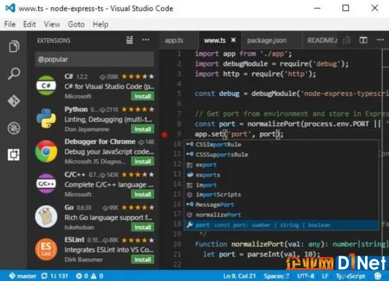Open the Explorer files icon
The width and height of the screenshot is (389, 281).
14,46
